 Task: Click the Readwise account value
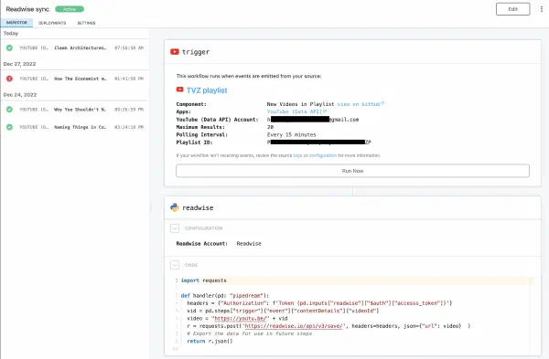[x=249, y=244]
